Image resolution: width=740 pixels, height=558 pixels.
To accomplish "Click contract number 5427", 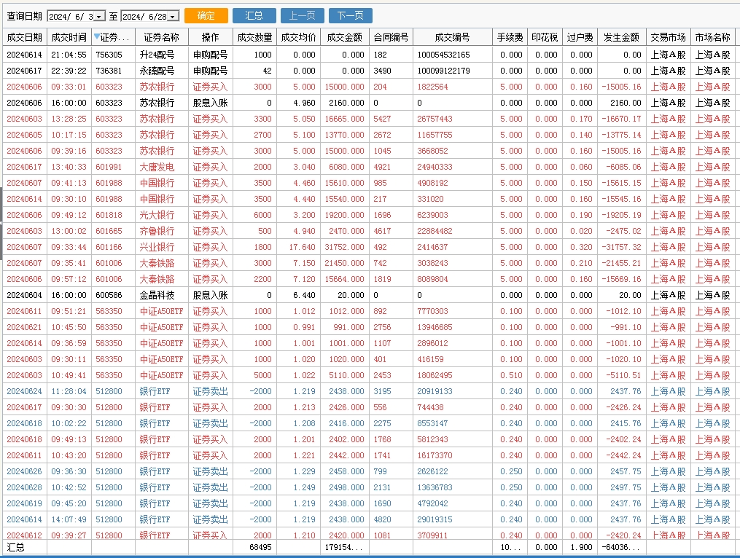I will point(382,119).
